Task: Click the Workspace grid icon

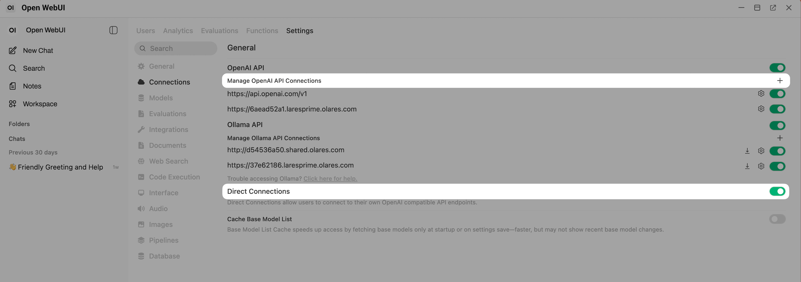Action: point(13,104)
